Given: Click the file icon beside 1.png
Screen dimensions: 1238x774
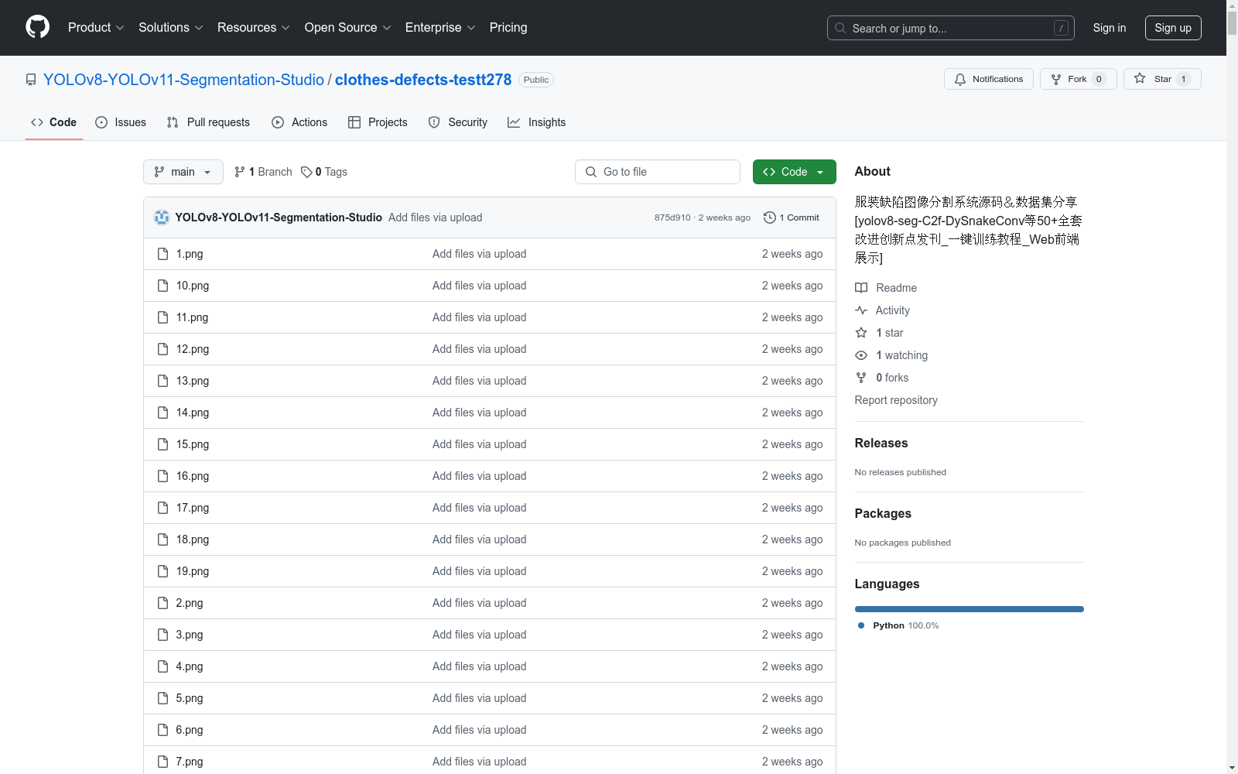Looking at the screenshot, I should pos(162,254).
